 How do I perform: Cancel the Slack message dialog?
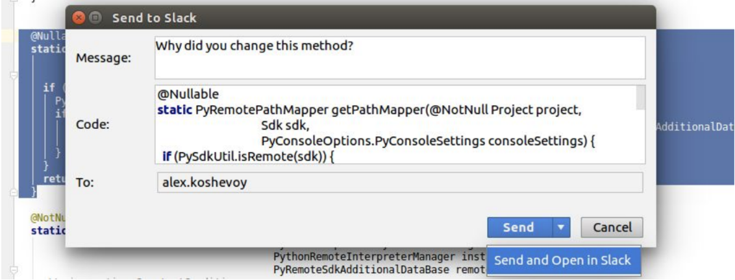point(612,228)
